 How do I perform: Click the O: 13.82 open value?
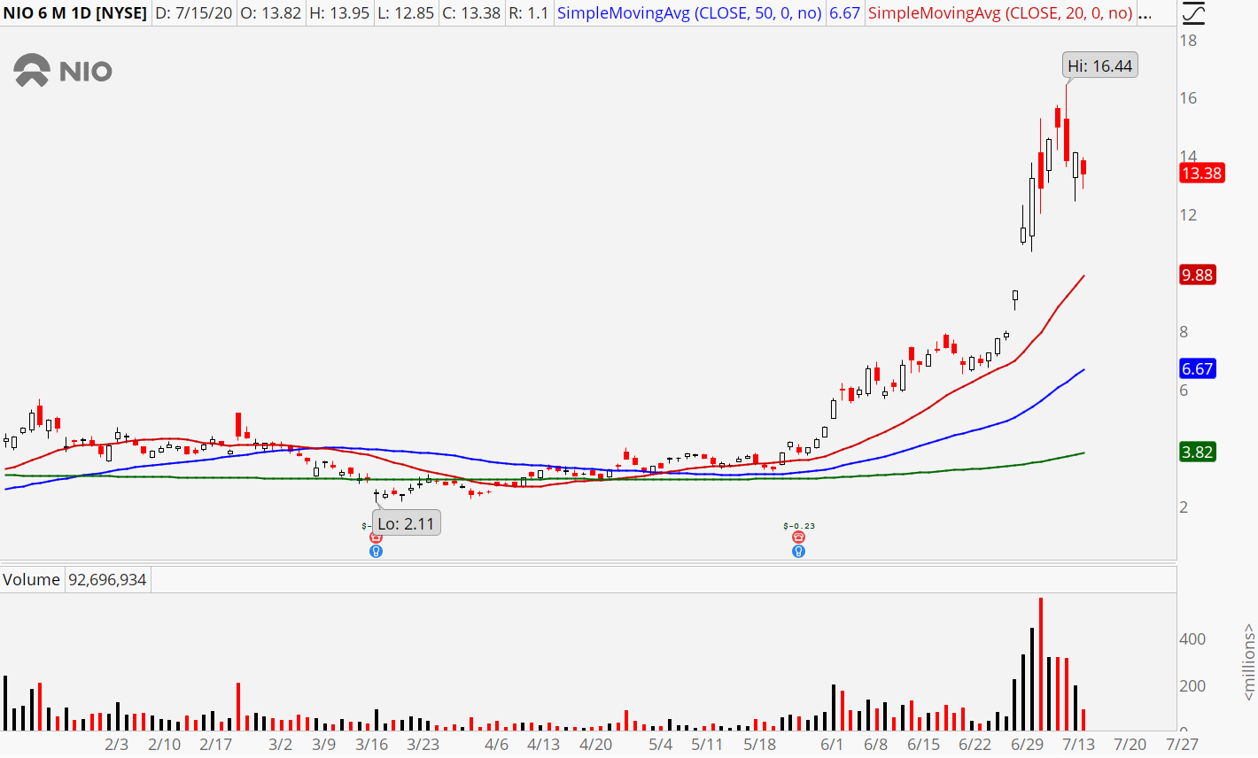pos(271,13)
